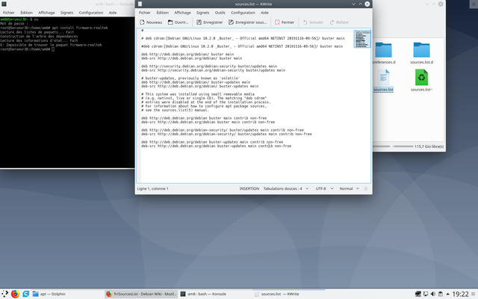
Task: Save the file with the Enregistrer button
Action: pos(209,22)
